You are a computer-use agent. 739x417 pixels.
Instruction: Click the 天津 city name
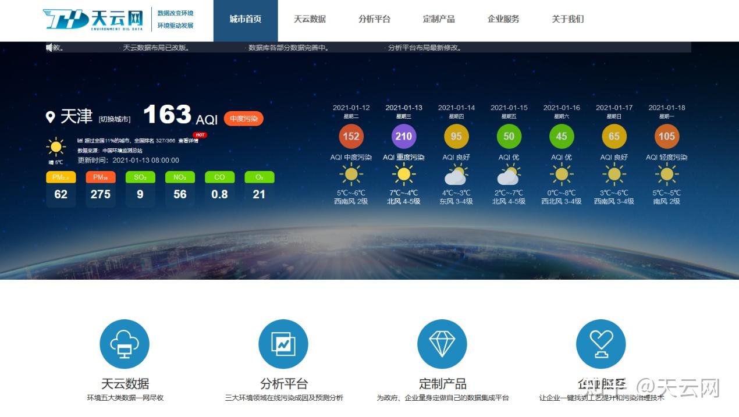77,117
